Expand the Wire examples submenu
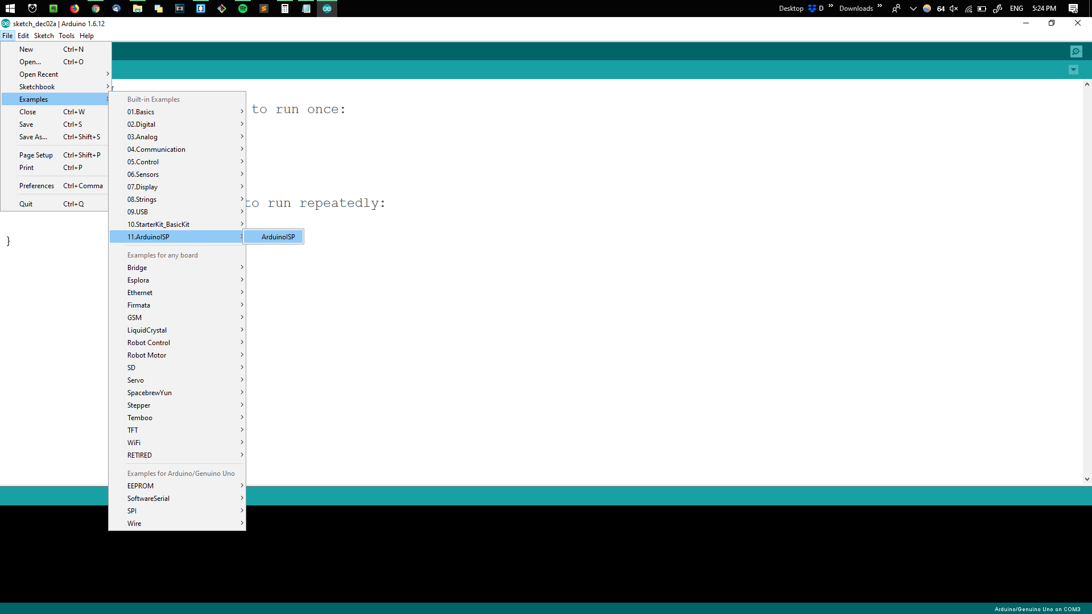Viewport: 1092px width, 614px height. tap(177, 524)
